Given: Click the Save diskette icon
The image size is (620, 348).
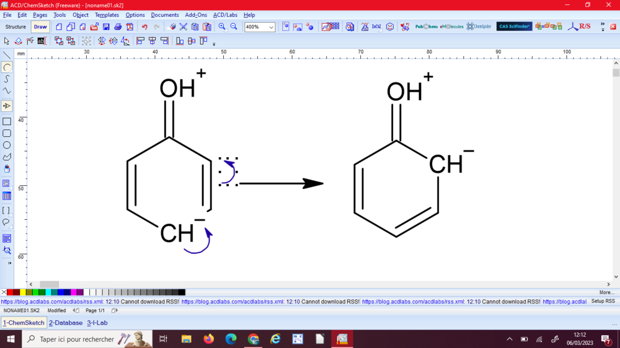Looking at the screenshot, I should [x=106, y=27].
